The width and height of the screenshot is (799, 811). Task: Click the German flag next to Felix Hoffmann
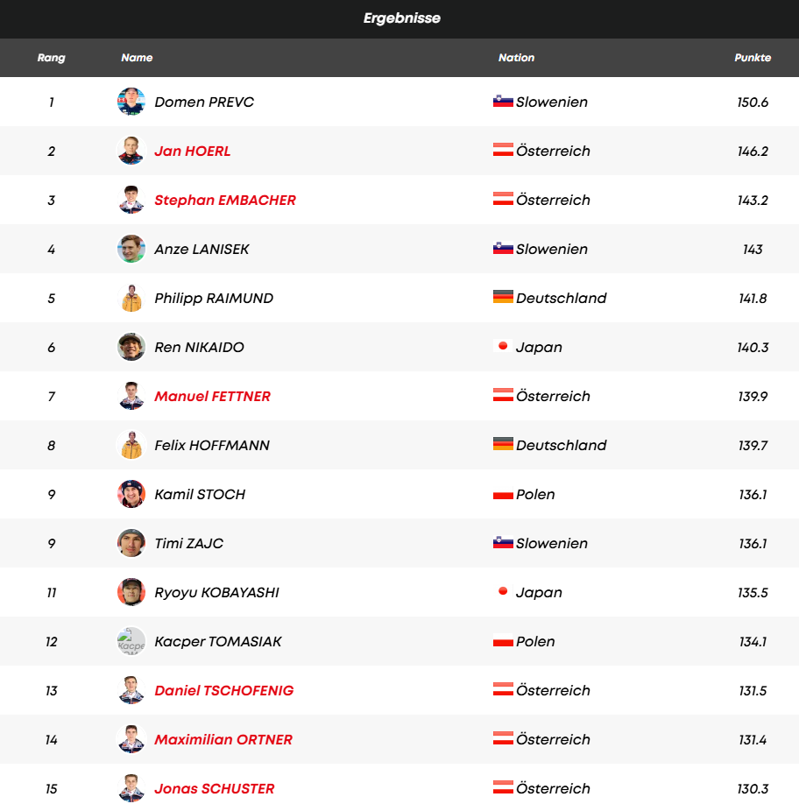click(503, 445)
